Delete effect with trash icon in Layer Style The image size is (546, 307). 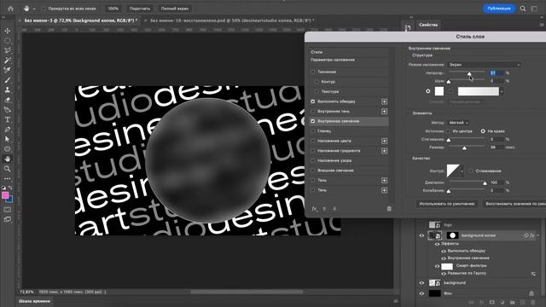click(x=389, y=208)
